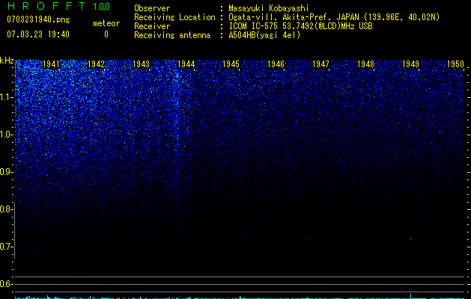471x299 pixels.
Task: Select the ICOM IC-575 receiver text
Action: coord(300,26)
